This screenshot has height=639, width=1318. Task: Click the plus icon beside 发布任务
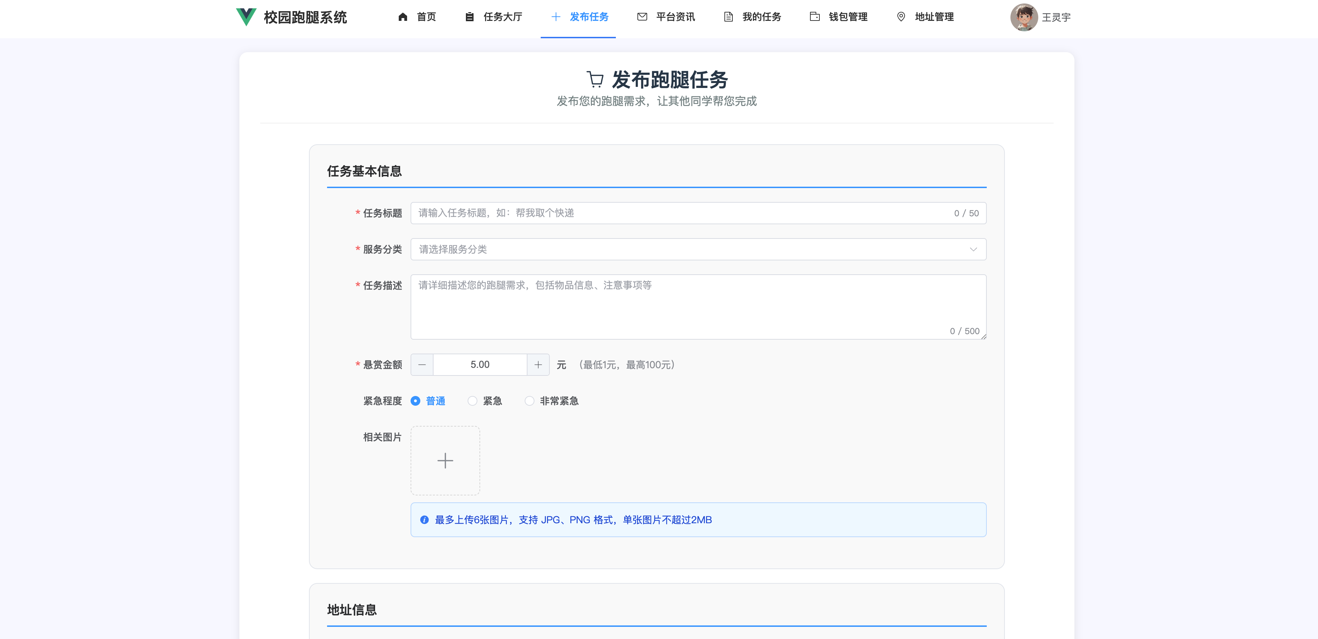pos(556,17)
